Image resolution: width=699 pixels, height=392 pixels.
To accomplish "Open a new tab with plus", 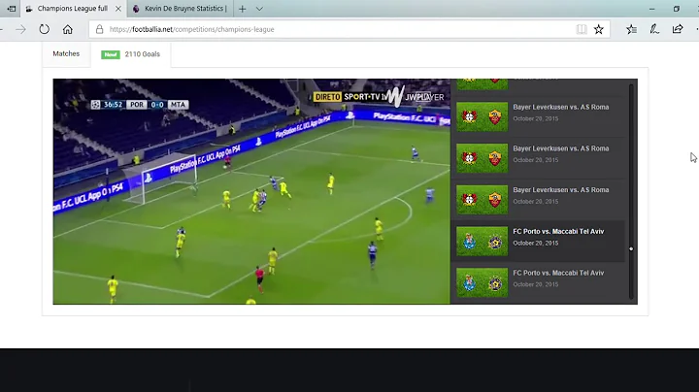I will click(x=242, y=9).
